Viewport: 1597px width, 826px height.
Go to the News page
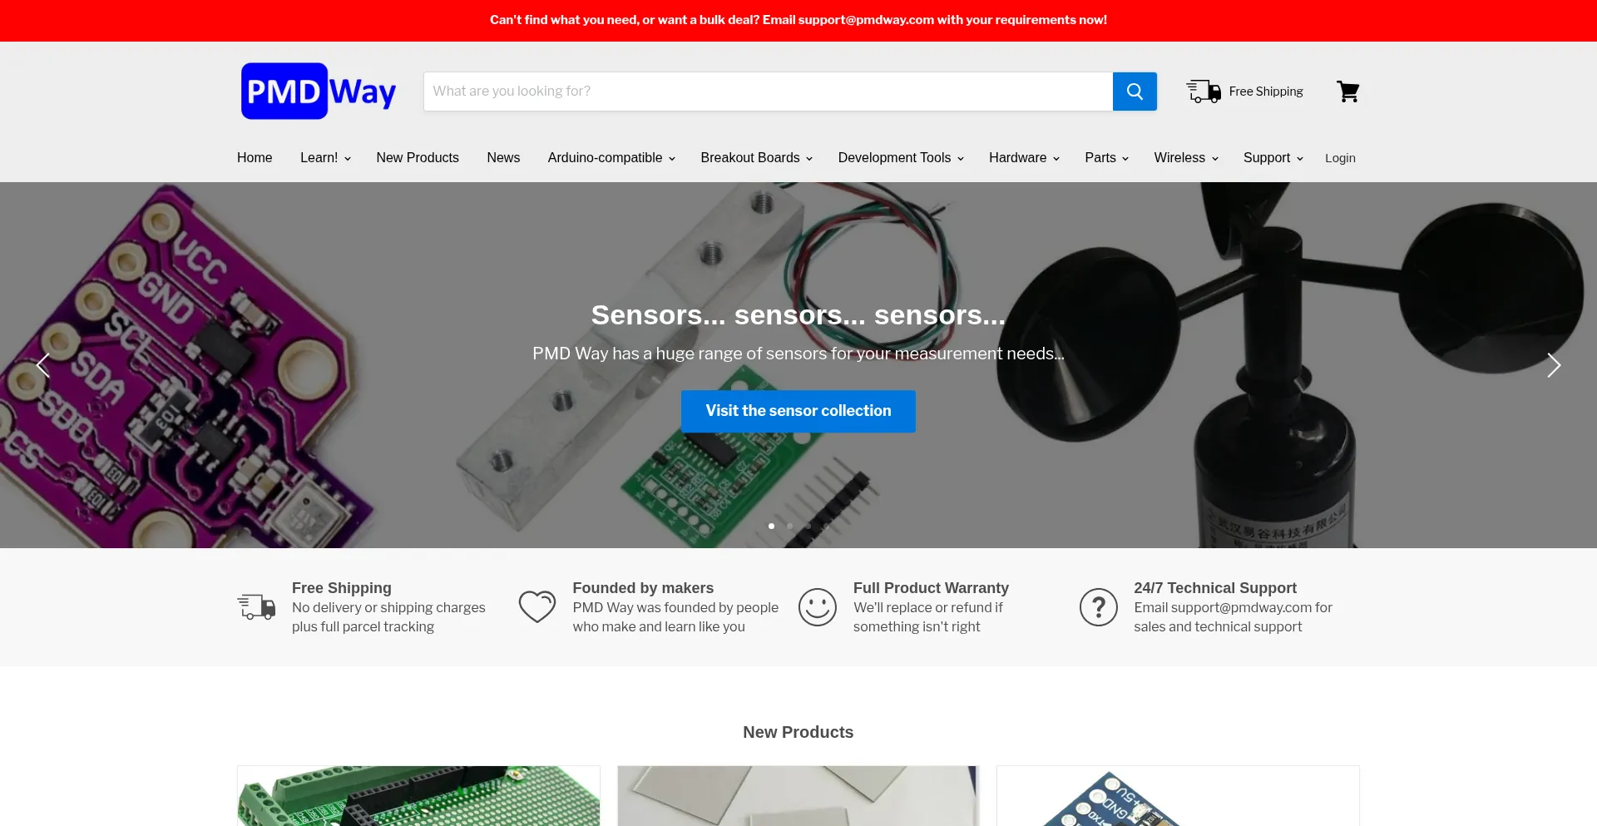coord(503,158)
